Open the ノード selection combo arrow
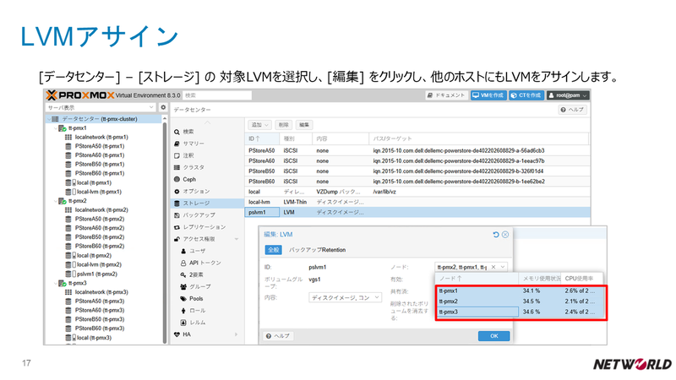676x380 pixels. [502, 267]
